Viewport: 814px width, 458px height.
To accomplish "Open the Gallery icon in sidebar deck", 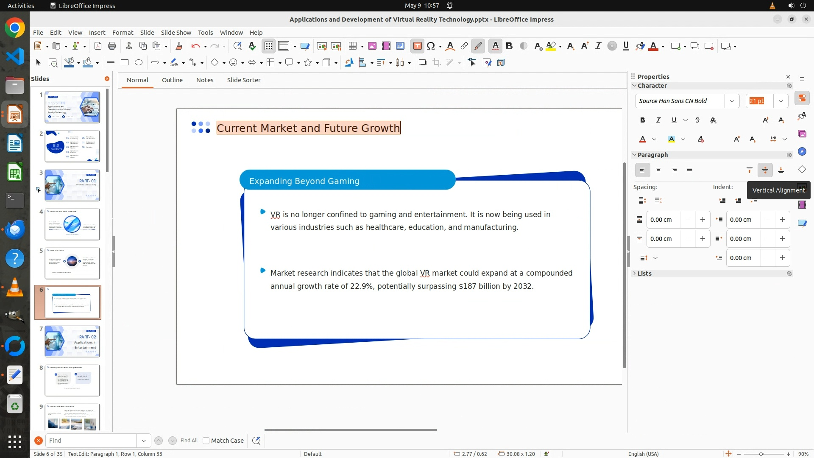I will 802,134.
